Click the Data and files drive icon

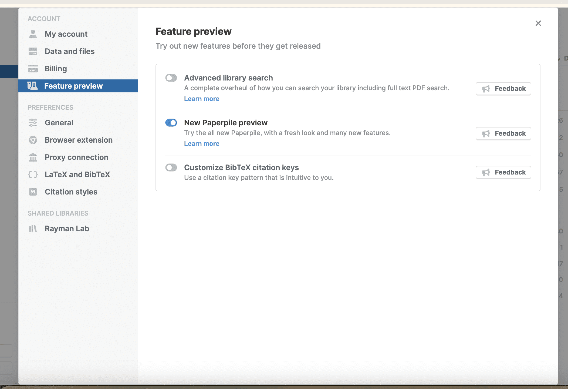pos(33,51)
